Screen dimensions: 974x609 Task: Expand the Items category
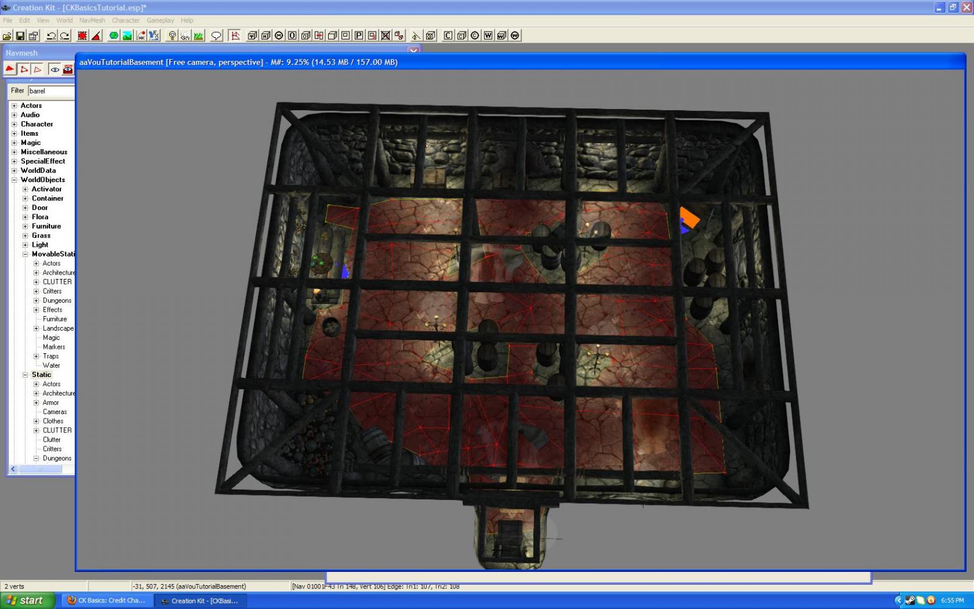tap(14, 133)
